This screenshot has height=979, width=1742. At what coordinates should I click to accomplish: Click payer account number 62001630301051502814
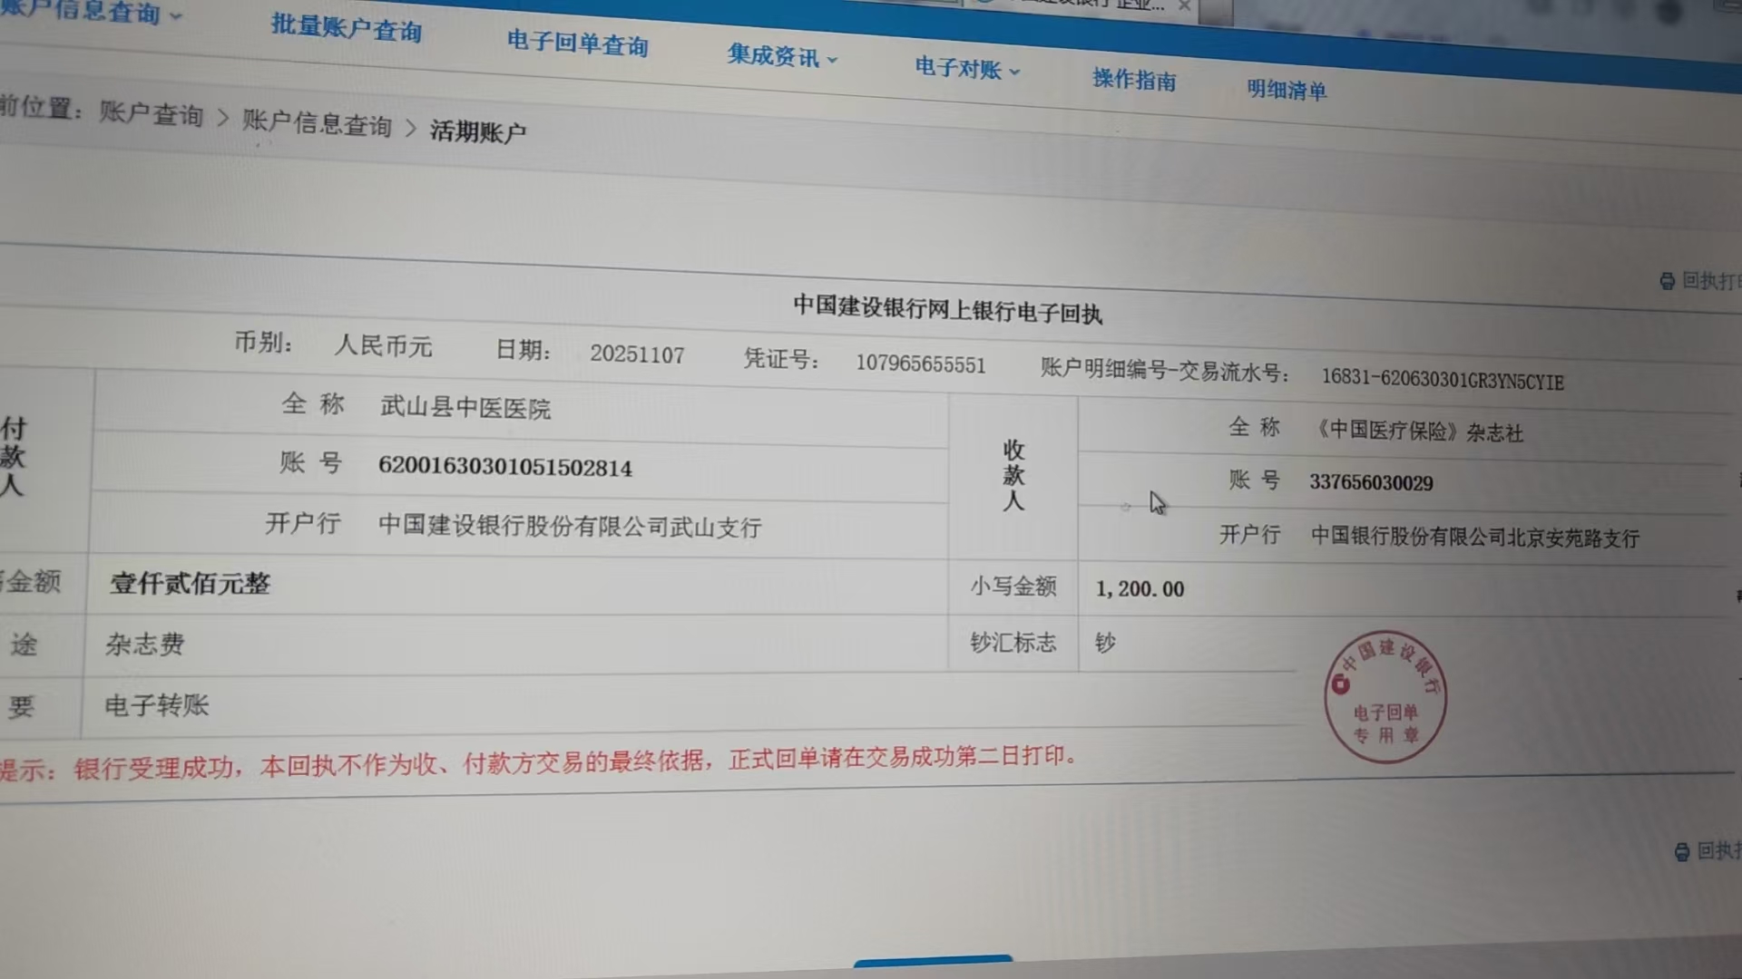tap(505, 468)
